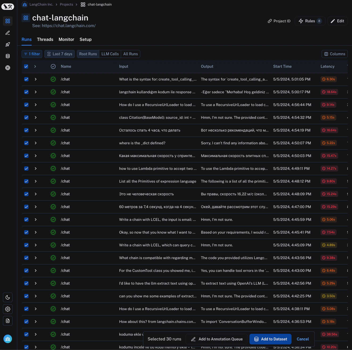
Task: Open Settings via the gear icon
Action: tap(7, 309)
